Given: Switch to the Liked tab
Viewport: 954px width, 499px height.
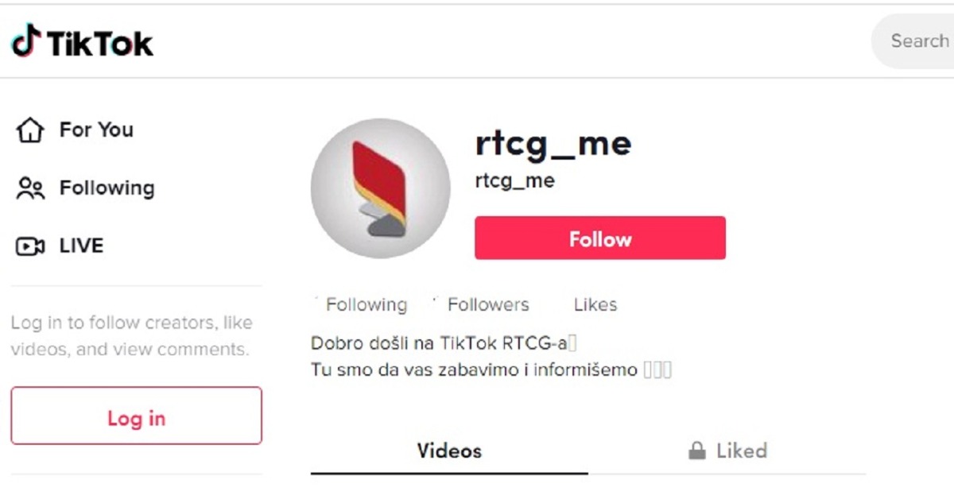Looking at the screenshot, I should [x=727, y=451].
